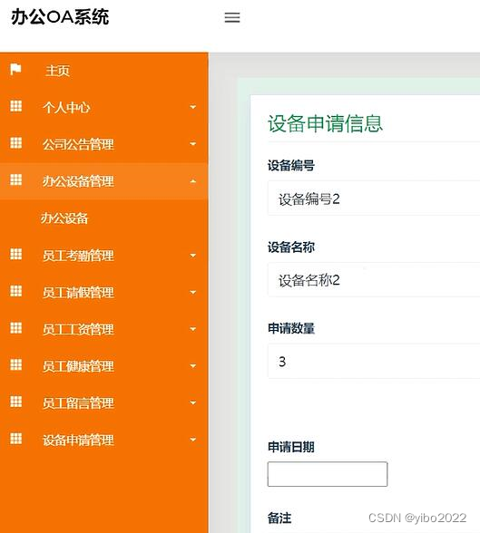
Task: Open the 主页 menu item
Action: [57, 71]
